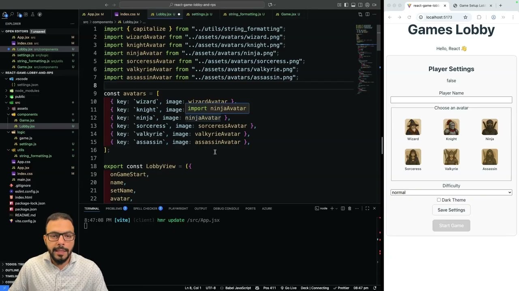Choose the Wizard avatar
Viewport: 519px width, 291px height.
point(413,128)
